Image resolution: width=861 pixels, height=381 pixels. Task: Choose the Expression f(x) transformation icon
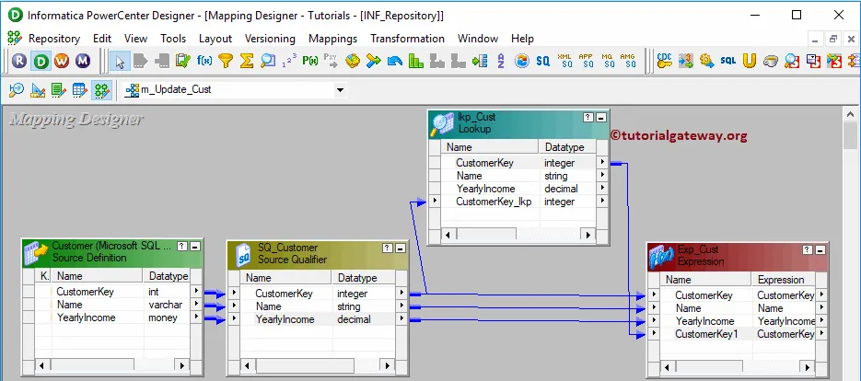204,62
